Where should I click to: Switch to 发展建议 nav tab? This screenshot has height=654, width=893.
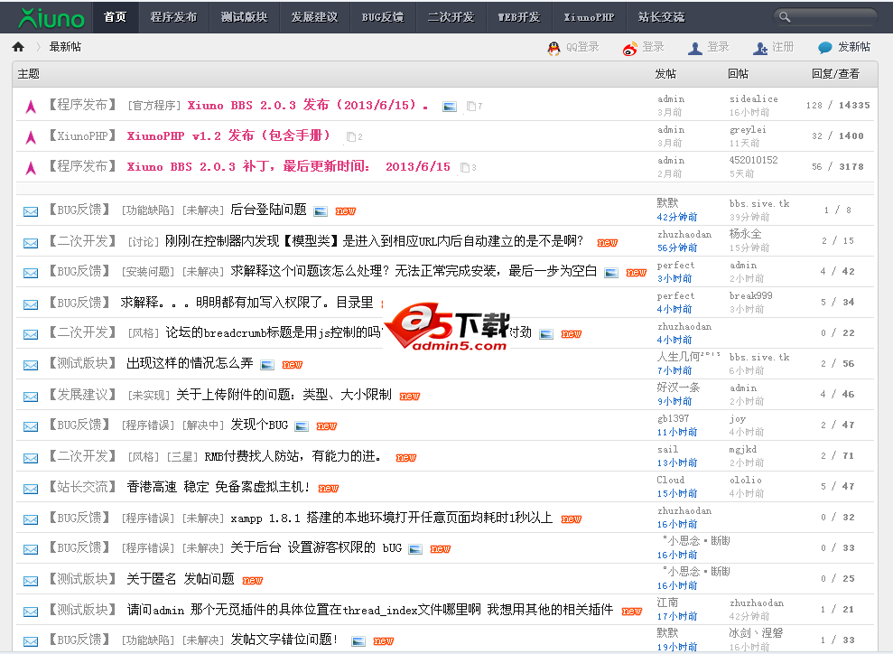(x=314, y=17)
